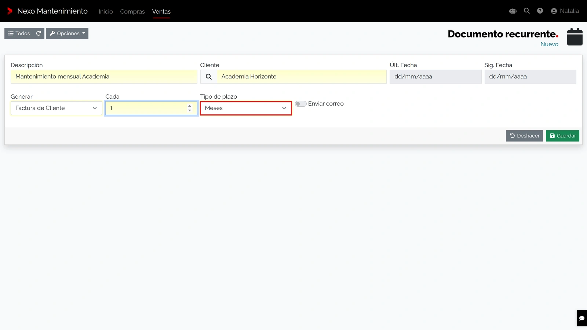The image size is (587, 330).
Task: Open the help question mark icon
Action: pyautogui.click(x=540, y=11)
